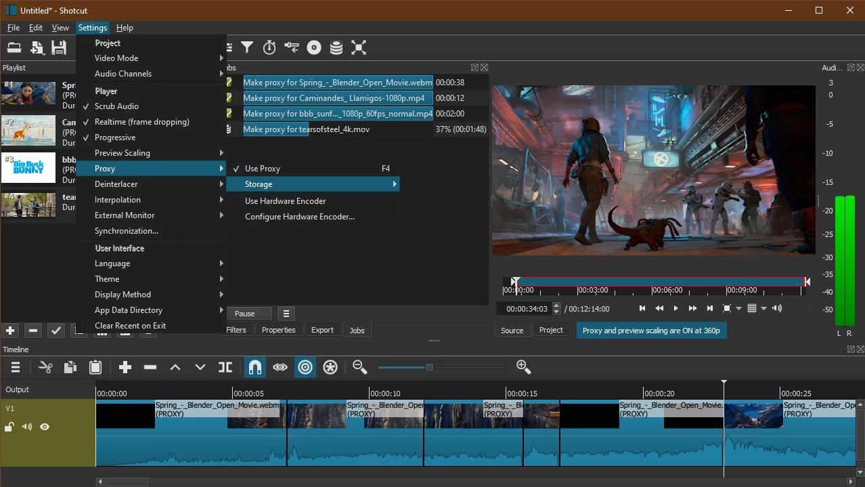Viewport: 865px width, 487px height.
Task: Click the player volume speaker icon
Action: (777, 308)
